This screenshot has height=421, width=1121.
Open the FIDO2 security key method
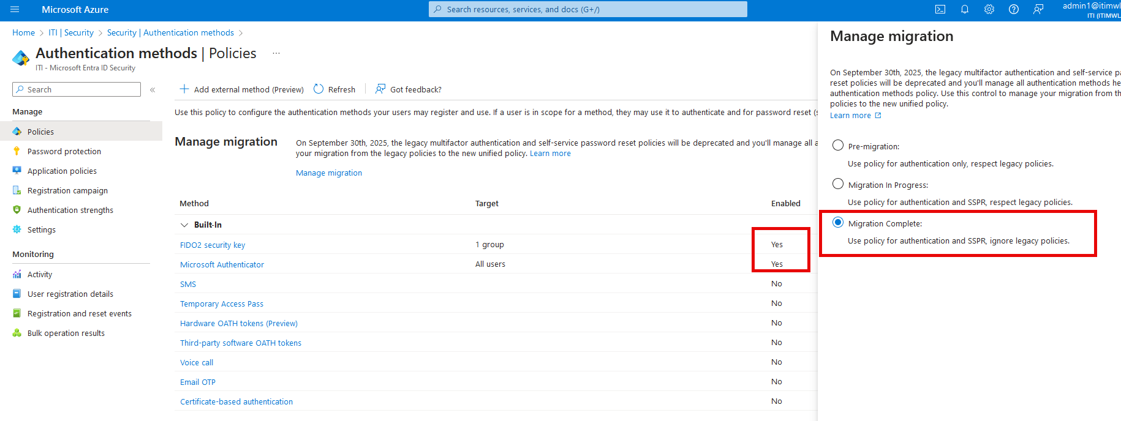[x=213, y=245]
